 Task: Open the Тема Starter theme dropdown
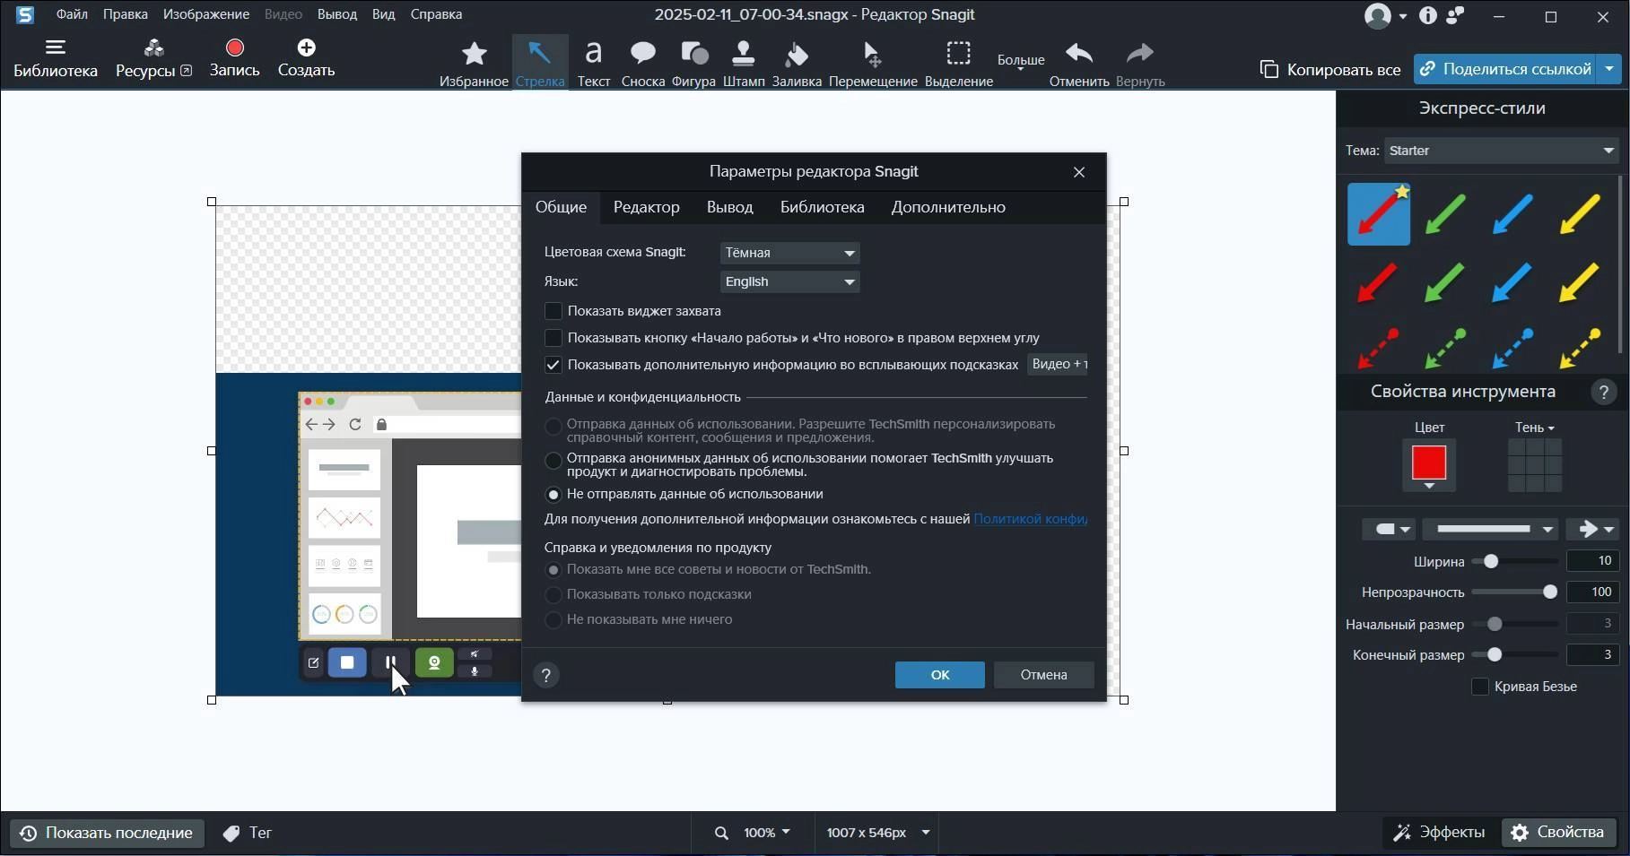click(1502, 151)
